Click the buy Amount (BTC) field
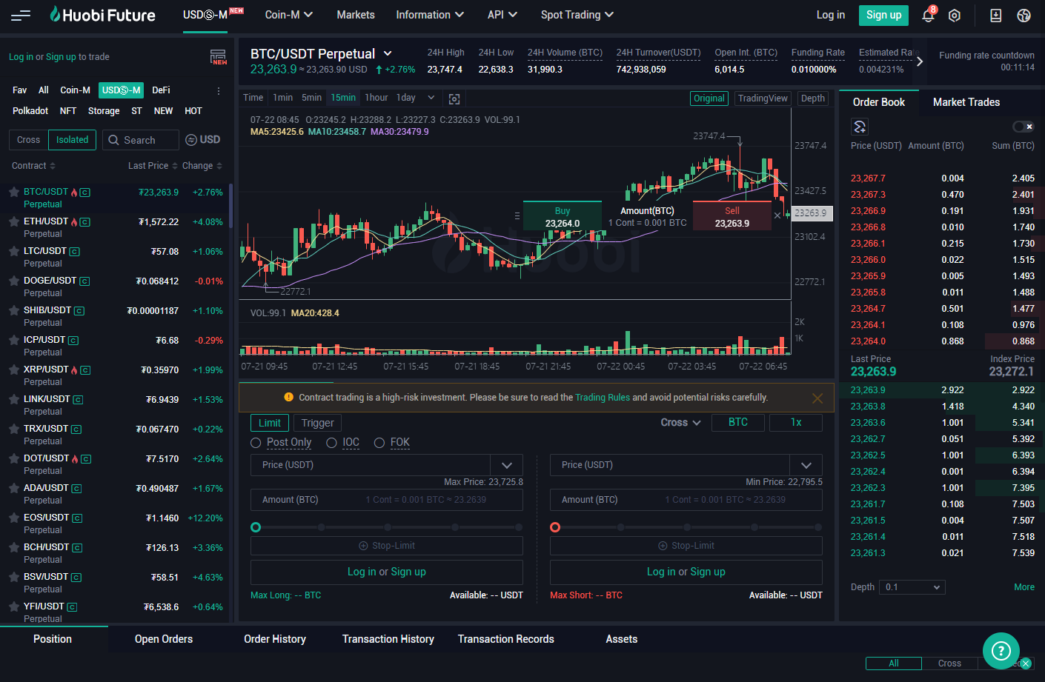This screenshot has height=682, width=1045. point(387,500)
